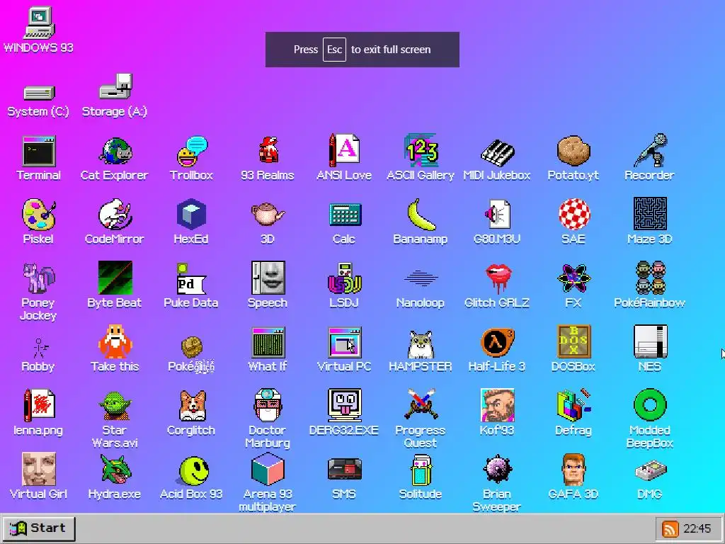Open ASCII Gallery icon
725x544 pixels.
click(421, 150)
